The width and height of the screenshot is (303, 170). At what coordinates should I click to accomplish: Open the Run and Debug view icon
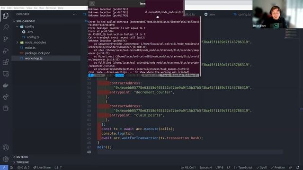click(x=6, y=51)
